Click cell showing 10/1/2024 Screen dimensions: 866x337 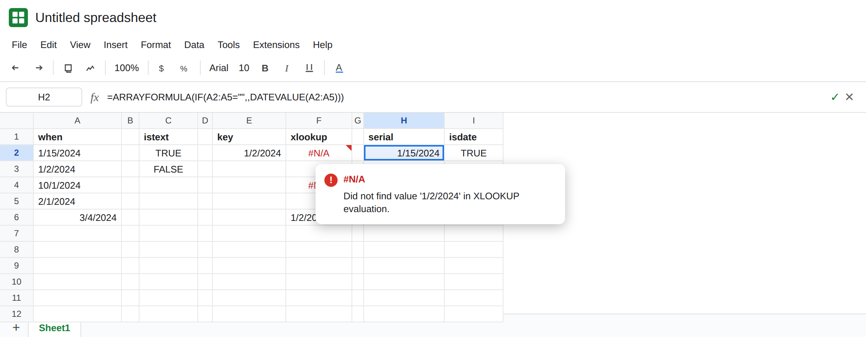point(77,185)
